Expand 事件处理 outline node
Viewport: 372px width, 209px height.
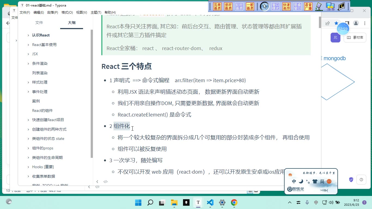[28, 92]
